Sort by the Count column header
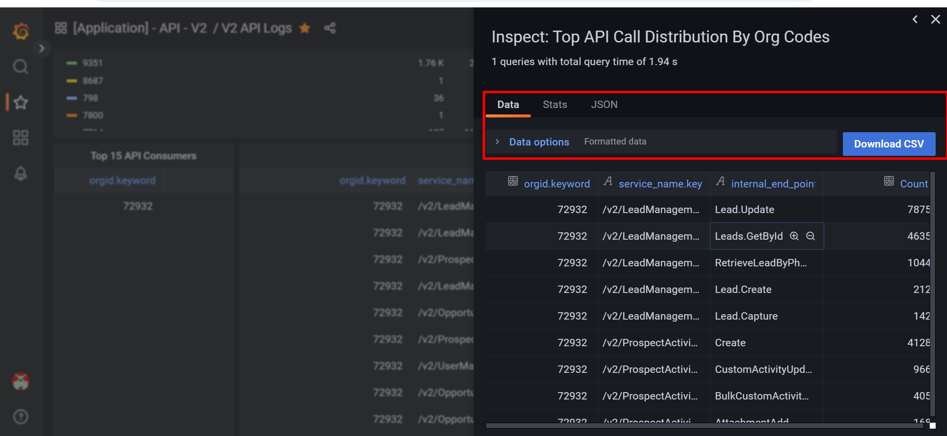Screen dimensions: 947x436 (x=913, y=184)
